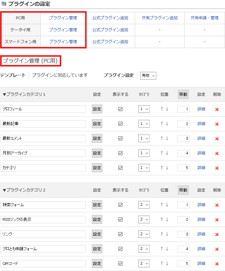Move 最新記事 plugin down with arrow
225x271 pixels.
[x=167, y=124]
